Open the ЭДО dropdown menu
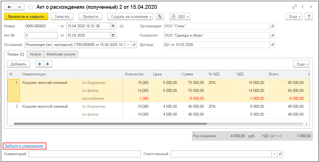Image resolution: width=319 pixels, height=162 pixels. pos(180,17)
